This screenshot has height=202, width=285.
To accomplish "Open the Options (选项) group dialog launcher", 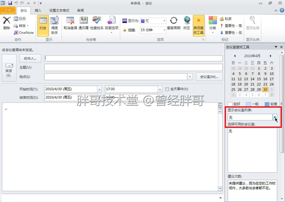I will click(x=203, y=39).
